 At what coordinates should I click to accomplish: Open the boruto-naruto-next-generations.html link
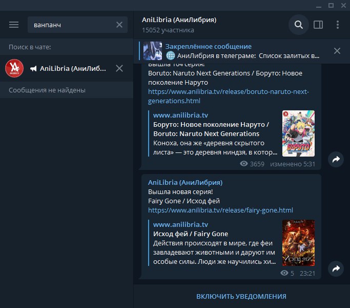tap(229, 96)
